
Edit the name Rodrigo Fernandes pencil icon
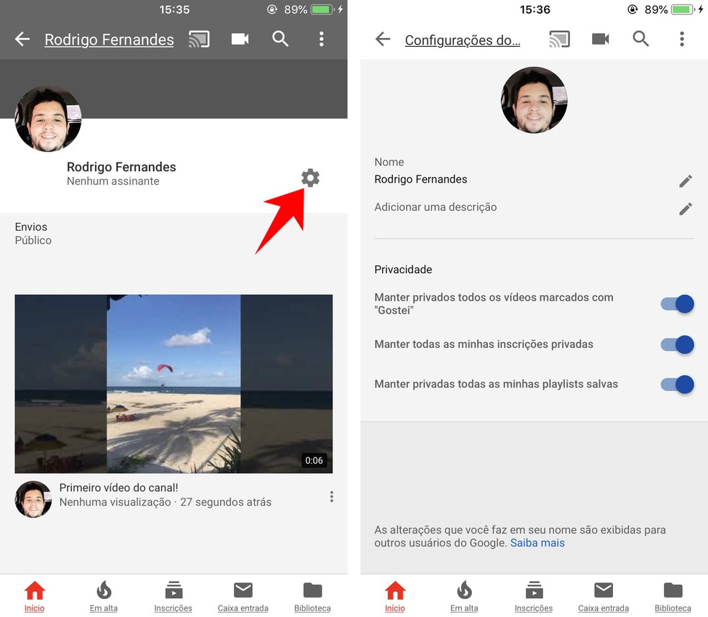pos(686,181)
